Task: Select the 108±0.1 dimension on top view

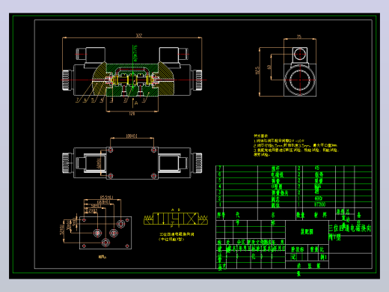Action: coord(132,136)
